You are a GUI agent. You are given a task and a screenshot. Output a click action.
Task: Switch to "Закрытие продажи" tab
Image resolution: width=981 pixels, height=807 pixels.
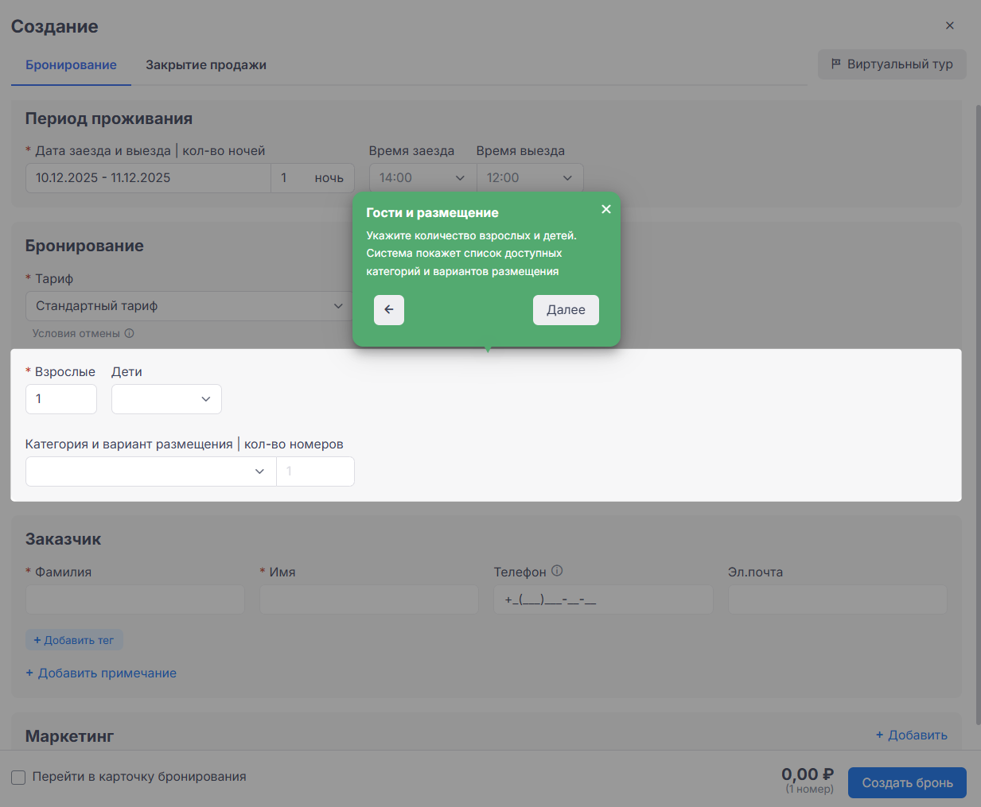pos(205,65)
